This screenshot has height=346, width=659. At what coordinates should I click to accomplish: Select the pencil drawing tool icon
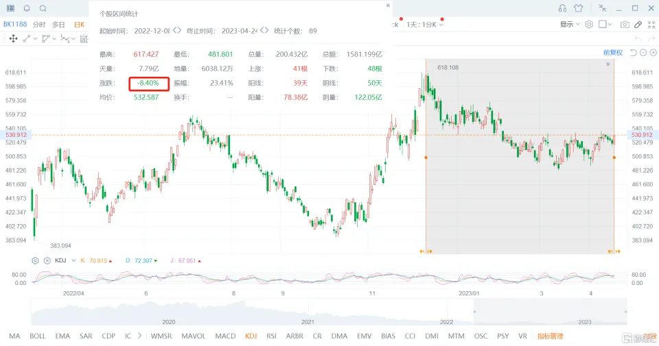[638, 24]
